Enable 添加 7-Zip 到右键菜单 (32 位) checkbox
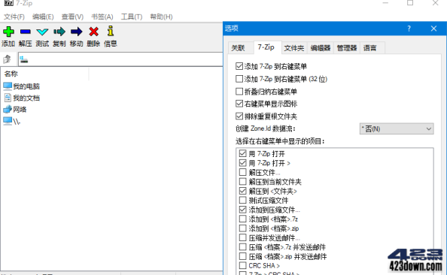 pos(239,79)
